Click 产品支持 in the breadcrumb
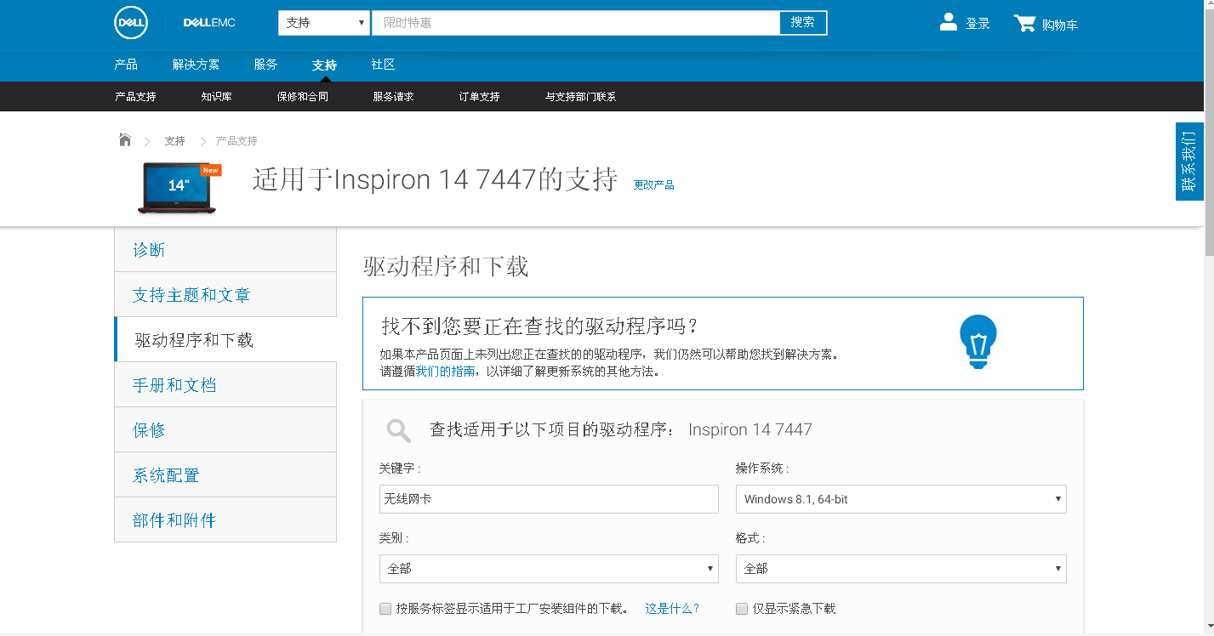Screen dimensions: 1214x636 [237, 141]
